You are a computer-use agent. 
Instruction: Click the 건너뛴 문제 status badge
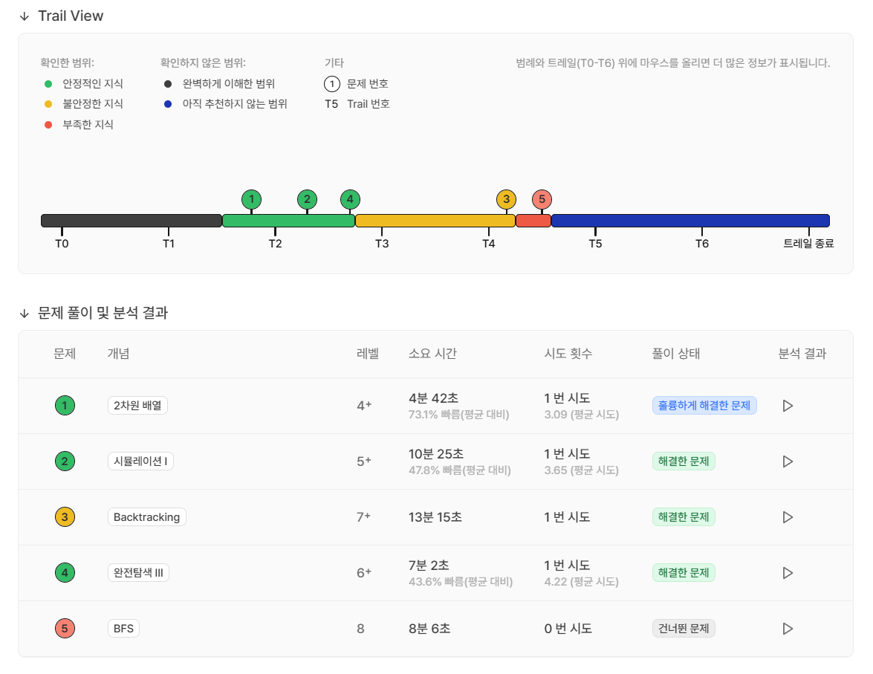[x=684, y=629]
